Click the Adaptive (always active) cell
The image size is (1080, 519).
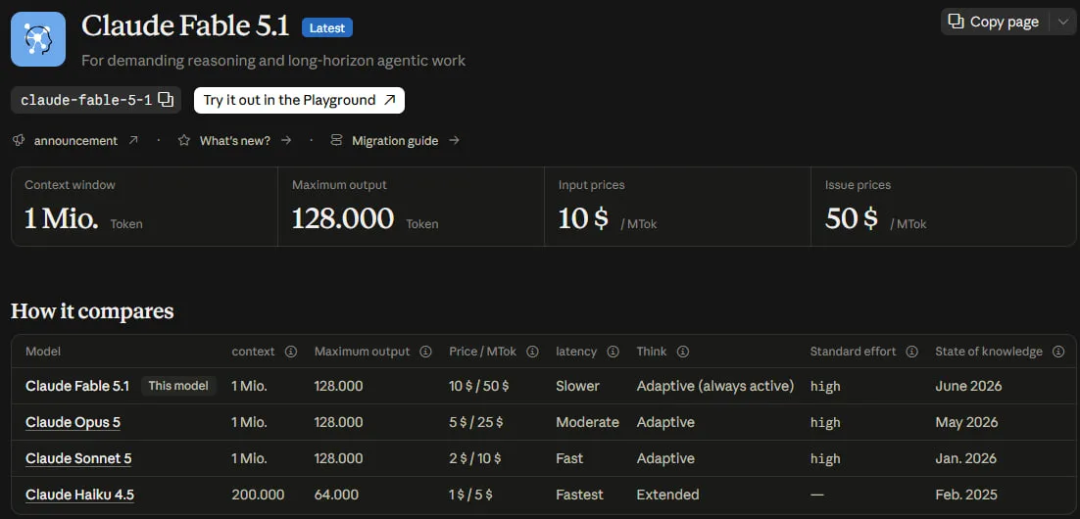tap(715, 386)
